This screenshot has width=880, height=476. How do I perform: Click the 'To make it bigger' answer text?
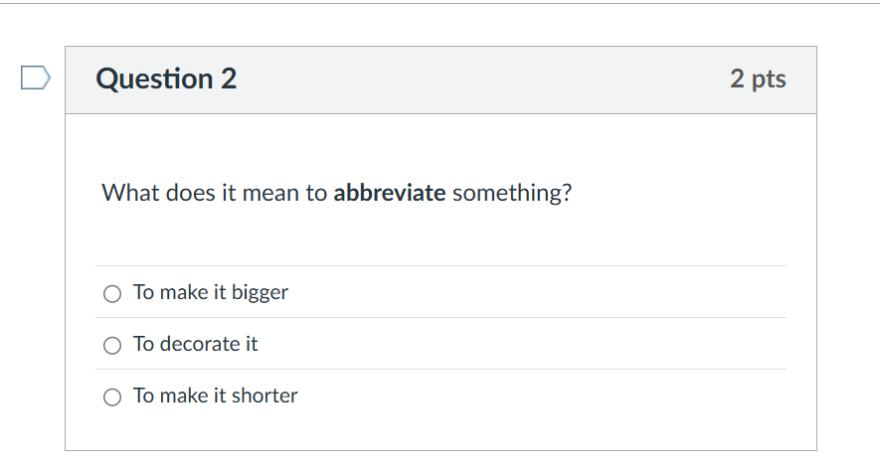[x=210, y=292]
